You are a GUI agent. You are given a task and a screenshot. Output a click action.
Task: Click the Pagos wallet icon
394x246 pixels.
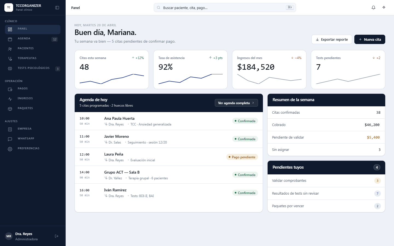pyautogui.click(x=10, y=89)
